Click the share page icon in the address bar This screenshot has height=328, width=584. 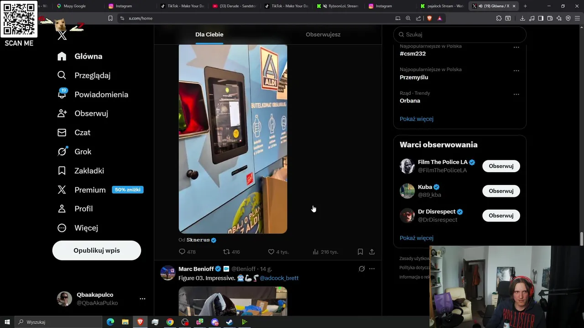coord(418,18)
